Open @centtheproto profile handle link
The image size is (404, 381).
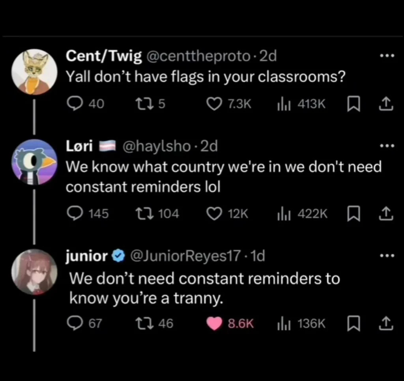[x=198, y=56]
